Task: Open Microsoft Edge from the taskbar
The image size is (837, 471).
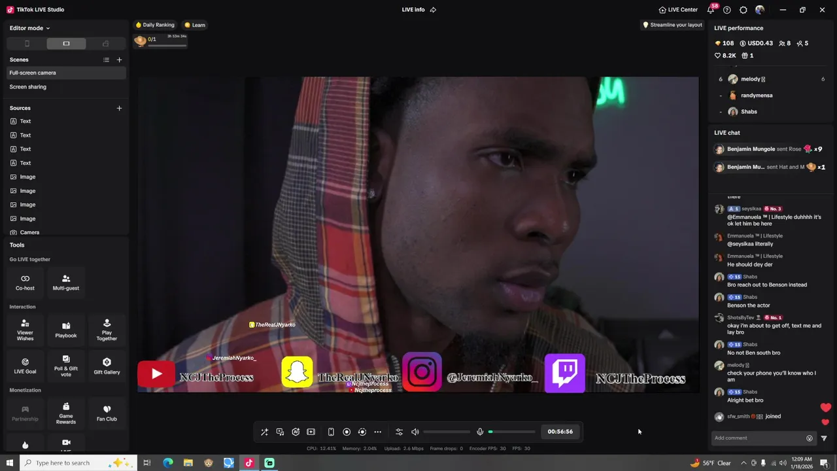Action: coord(168,463)
